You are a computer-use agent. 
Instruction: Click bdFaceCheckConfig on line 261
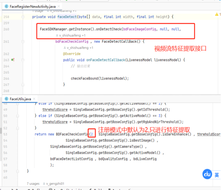pos(72,42)
